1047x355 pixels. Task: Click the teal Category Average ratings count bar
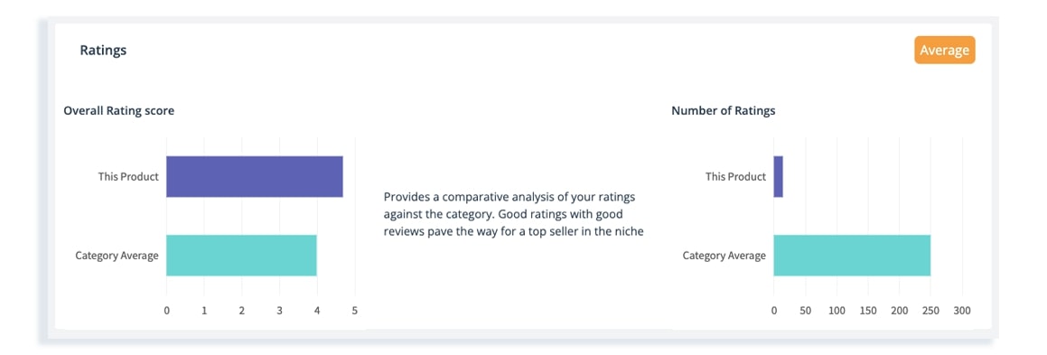(x=852, y=255)
